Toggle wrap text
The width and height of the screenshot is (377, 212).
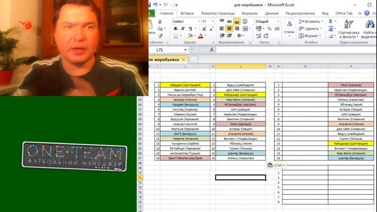click(x=245, y=22)
